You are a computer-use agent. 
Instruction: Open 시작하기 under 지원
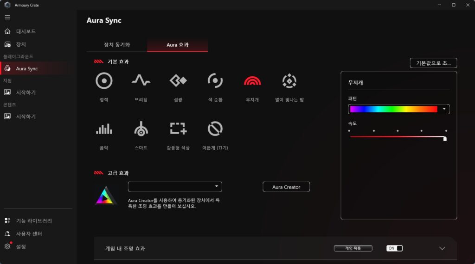pyautogui.click(x=38, y=92)
